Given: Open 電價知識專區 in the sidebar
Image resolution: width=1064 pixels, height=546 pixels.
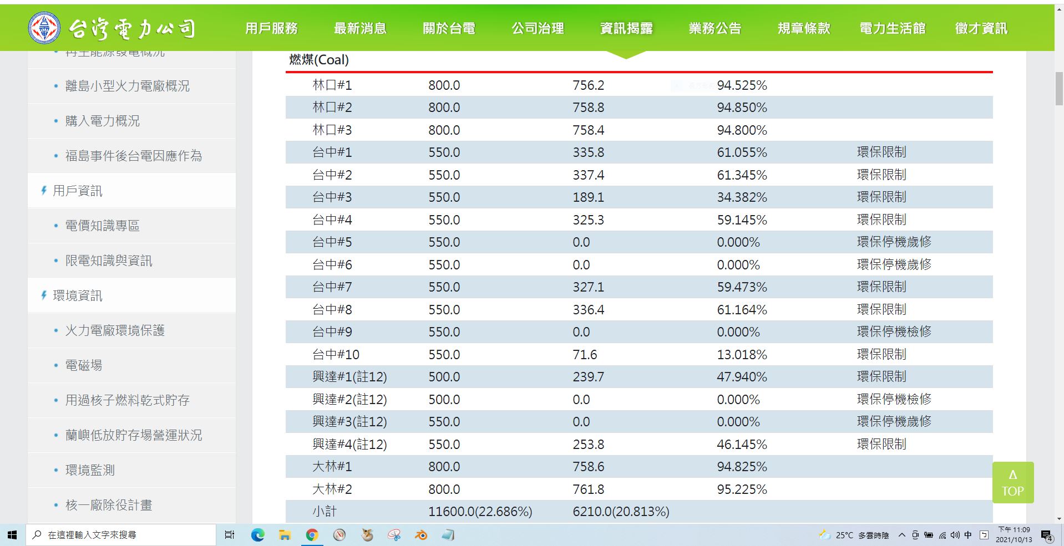Looking at the screenshot, I should click(103, 226).
